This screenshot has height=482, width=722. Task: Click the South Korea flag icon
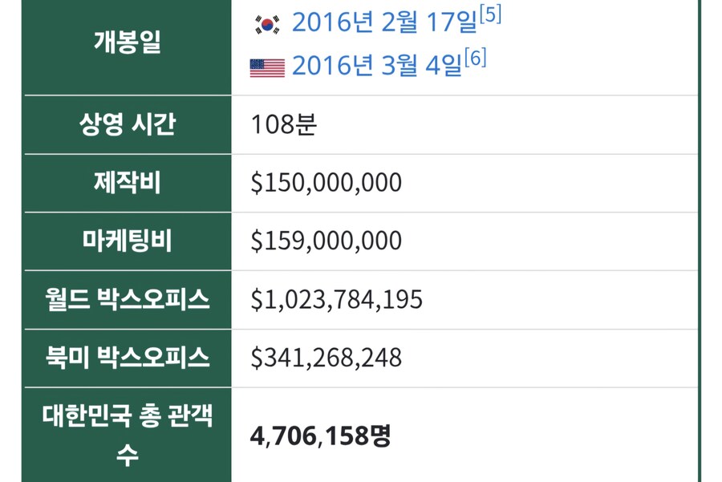click(x=267, y=25)
